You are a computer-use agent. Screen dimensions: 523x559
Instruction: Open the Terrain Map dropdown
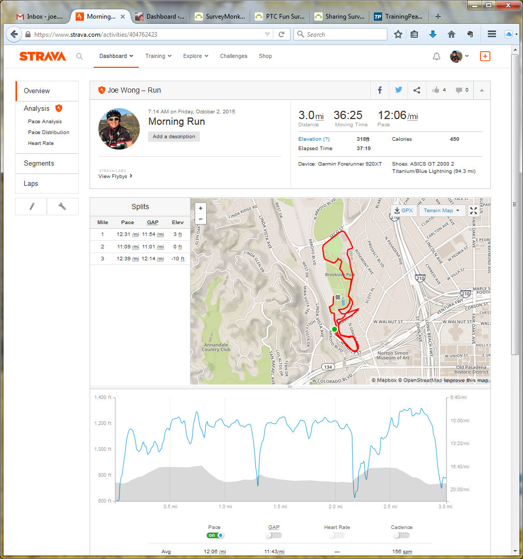(441, 211)
